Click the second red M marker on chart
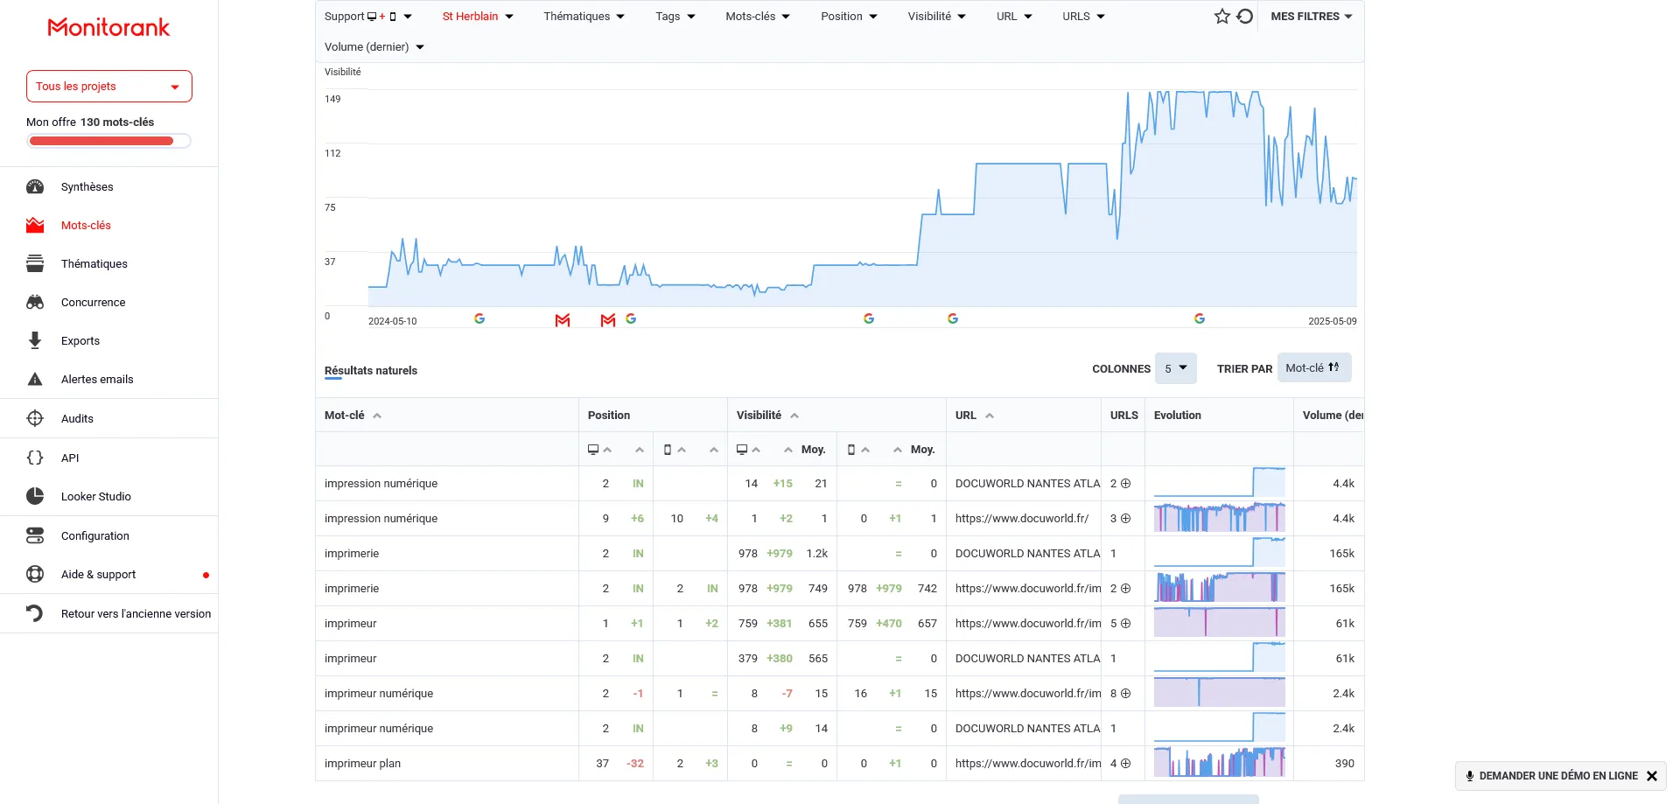 (608, 320)
